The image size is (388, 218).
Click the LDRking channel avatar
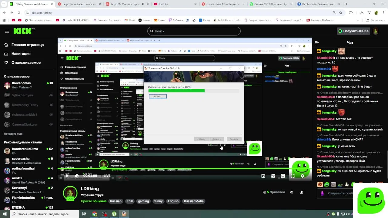(x=70, y=193)
